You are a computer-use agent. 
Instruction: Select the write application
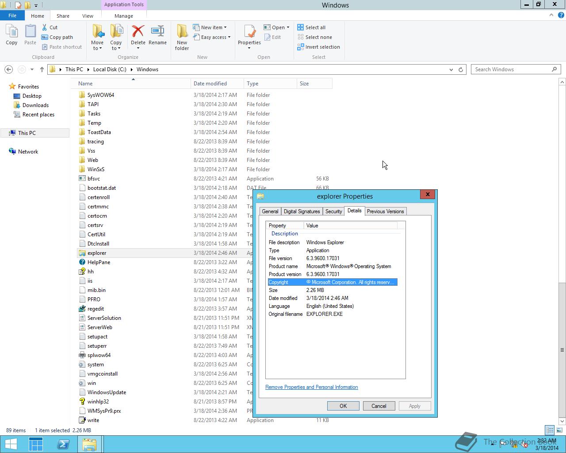click(x=93, y=420)
